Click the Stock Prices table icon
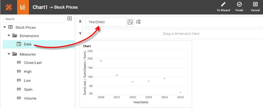 coord(10,27)
